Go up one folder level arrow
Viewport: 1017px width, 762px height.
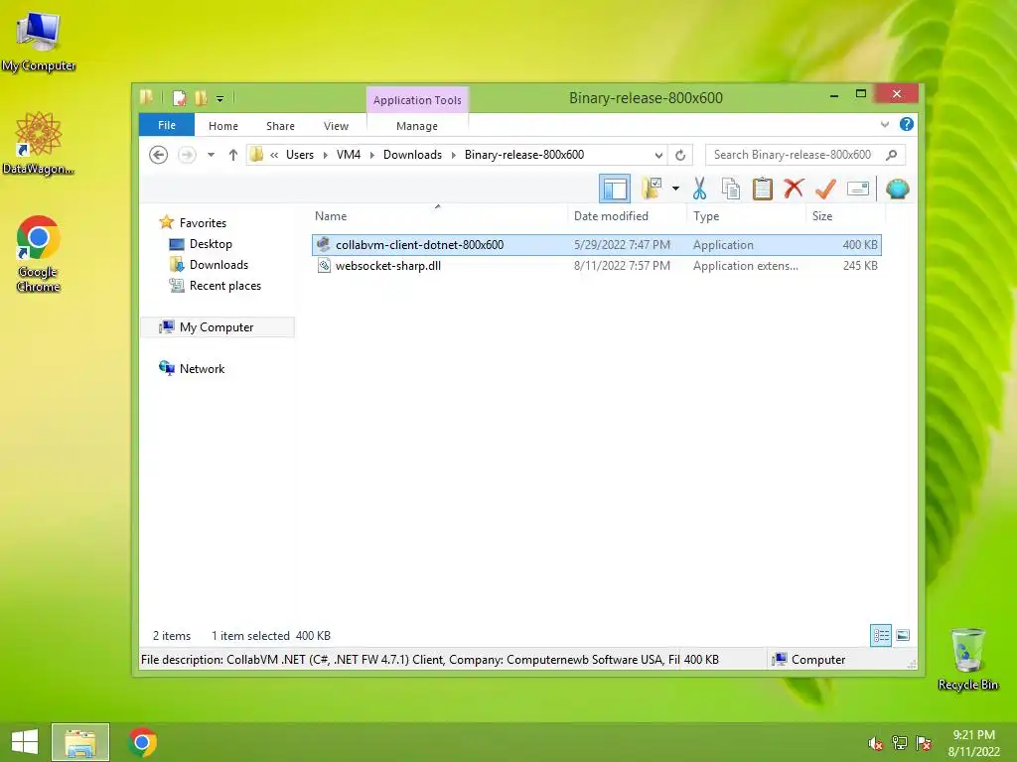point(232,155)
